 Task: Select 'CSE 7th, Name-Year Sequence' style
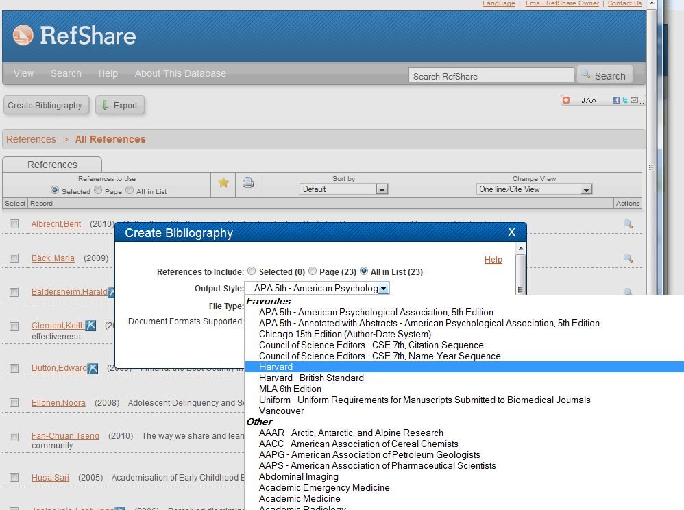(380, 356)
